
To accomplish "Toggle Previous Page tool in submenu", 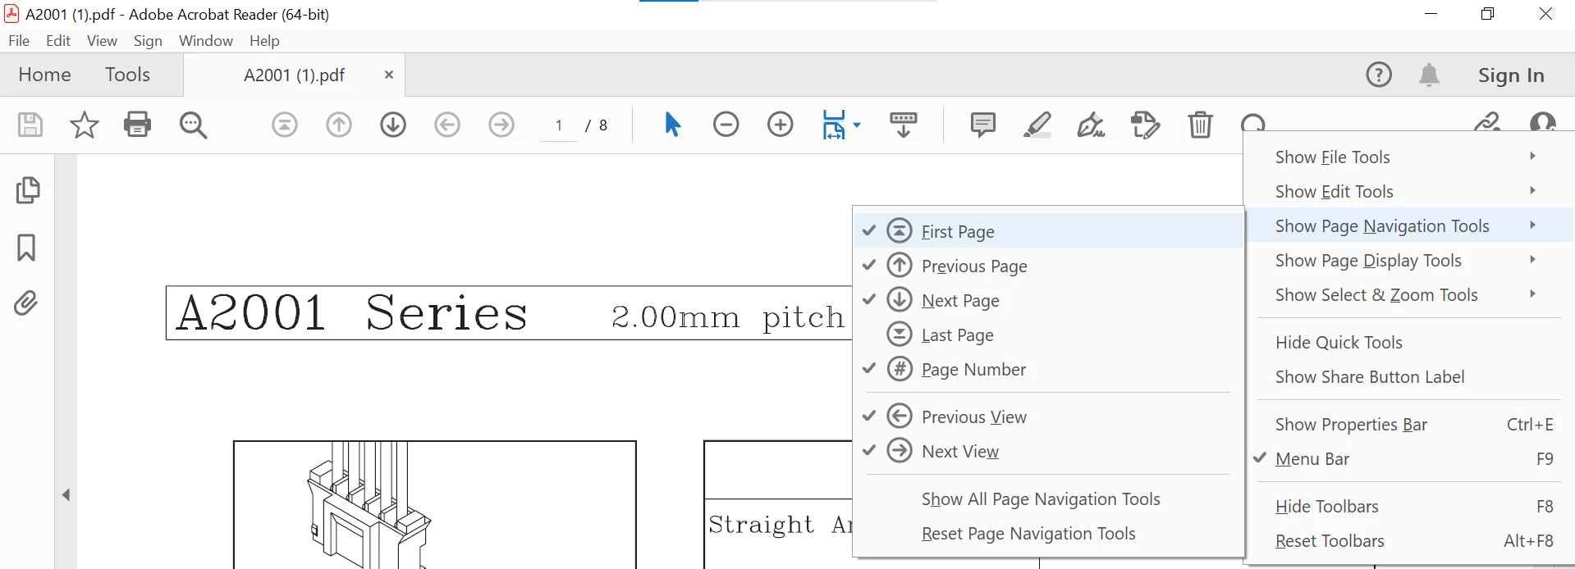I will click(1049, 266).
